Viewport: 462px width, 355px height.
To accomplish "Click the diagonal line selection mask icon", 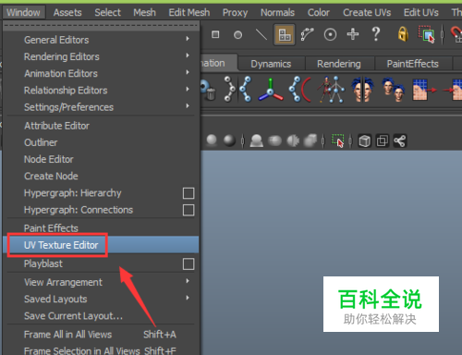I will [261, 34].
